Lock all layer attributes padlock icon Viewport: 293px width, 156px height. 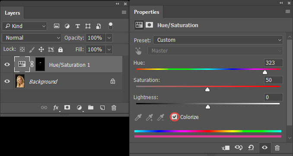61,50
